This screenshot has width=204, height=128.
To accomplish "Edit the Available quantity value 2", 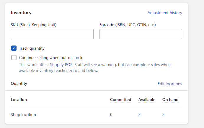I will tap(139, 114).
